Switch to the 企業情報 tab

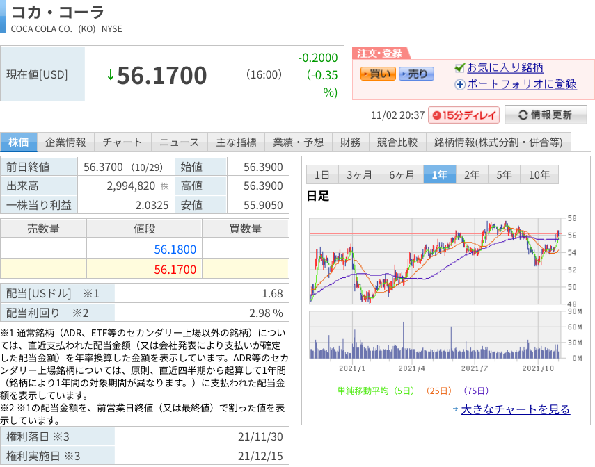(x=65, y=142)
